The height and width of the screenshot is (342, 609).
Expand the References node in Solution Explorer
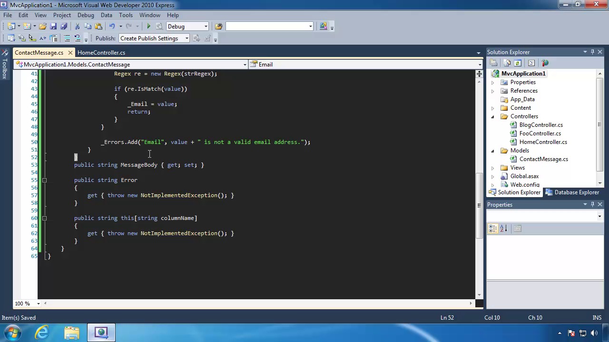[x=492, y=91]
